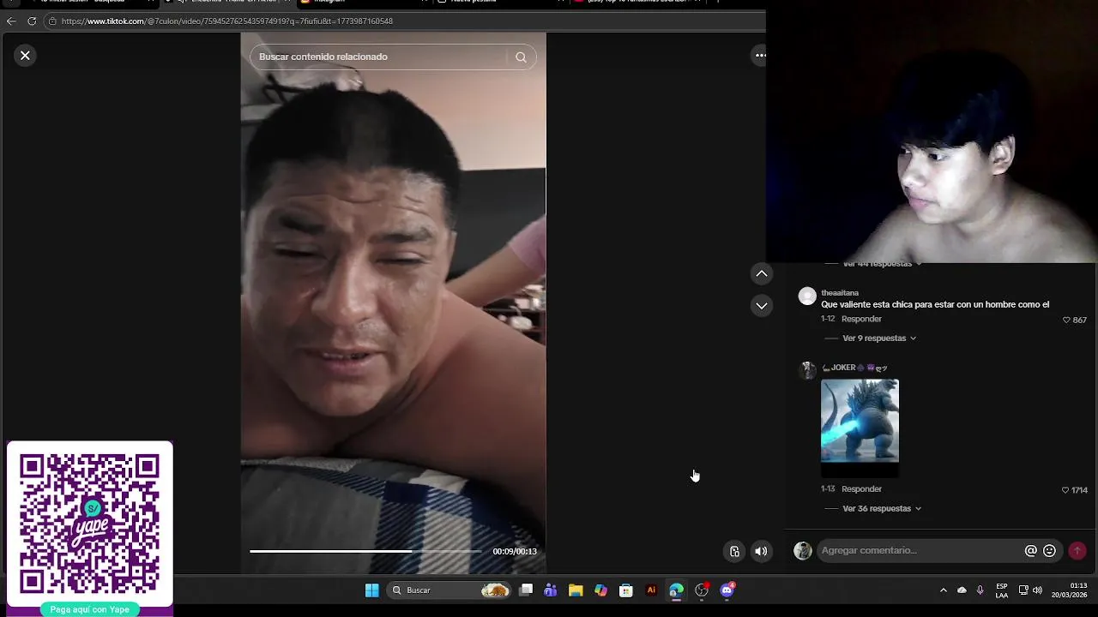Open theaaitana username link
The image size is (1098, 617).
tap(840, 293)
